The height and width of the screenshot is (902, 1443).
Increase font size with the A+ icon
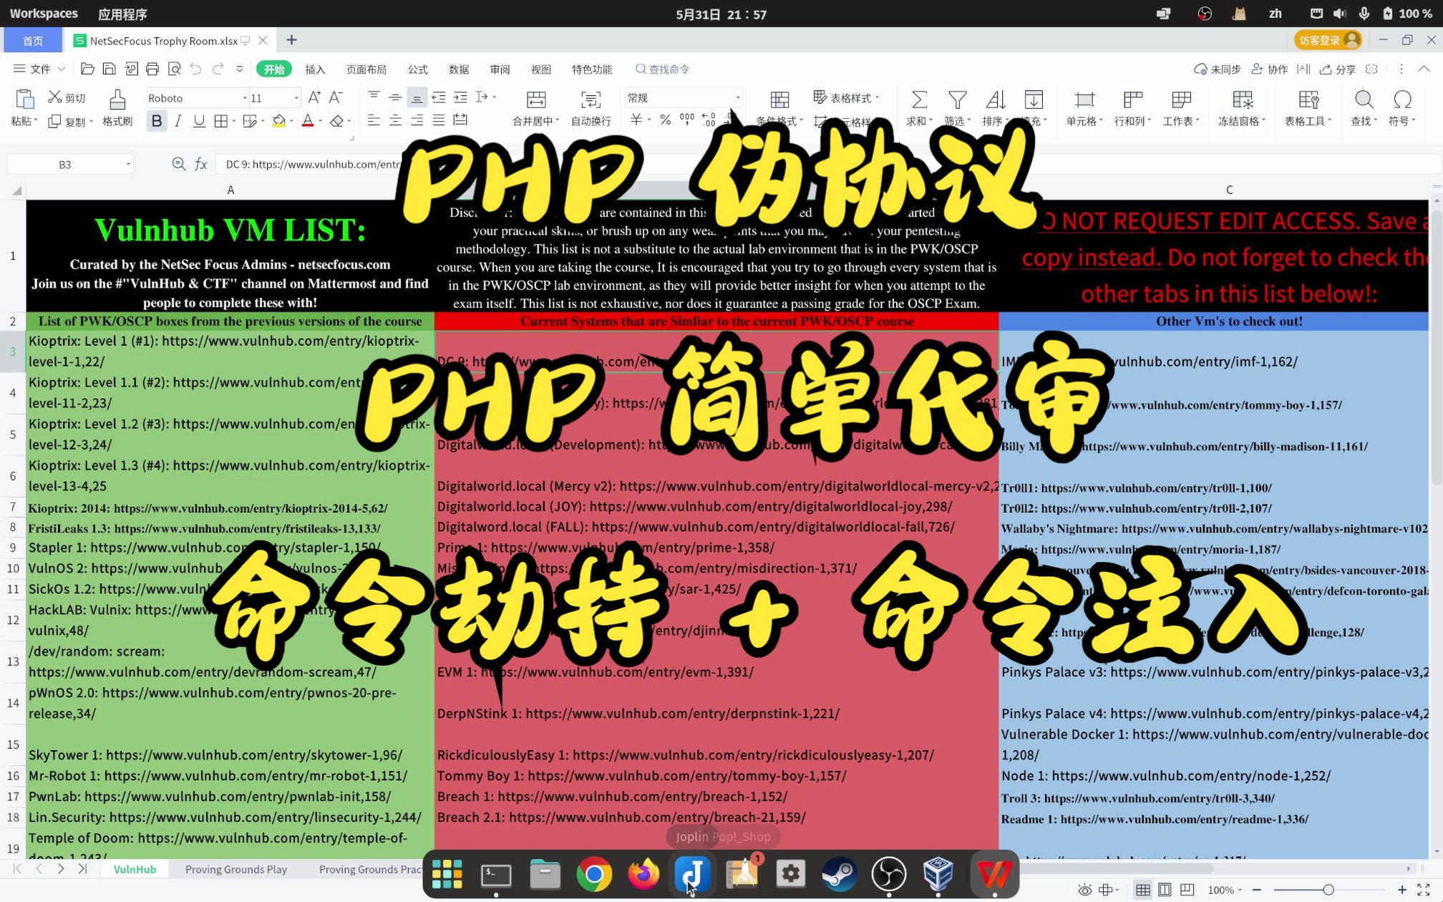click(x=314, y=97)
